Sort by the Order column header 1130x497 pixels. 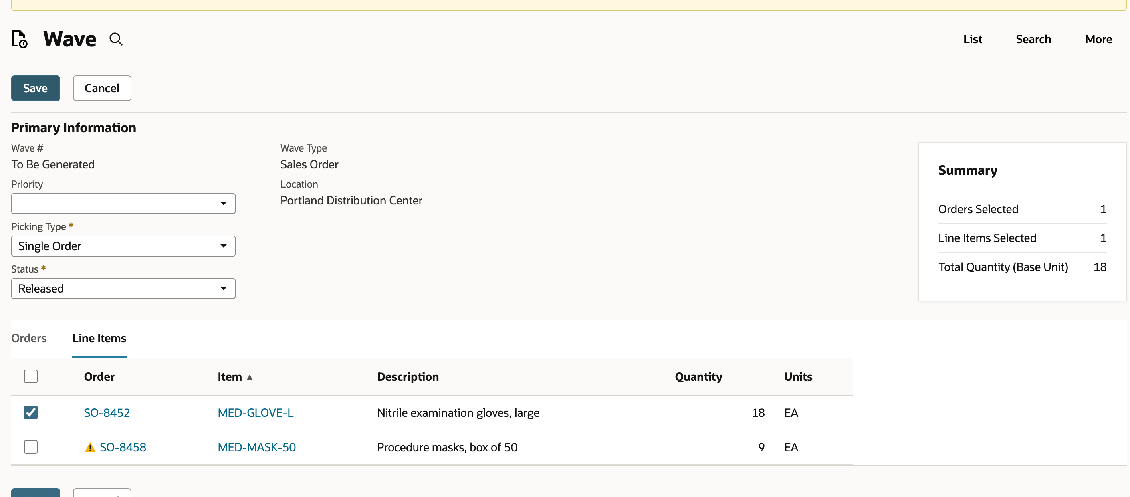(99, 377)
